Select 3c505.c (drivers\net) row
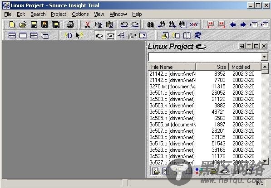This screenshot has height=188, width=271. click(205, 112)
